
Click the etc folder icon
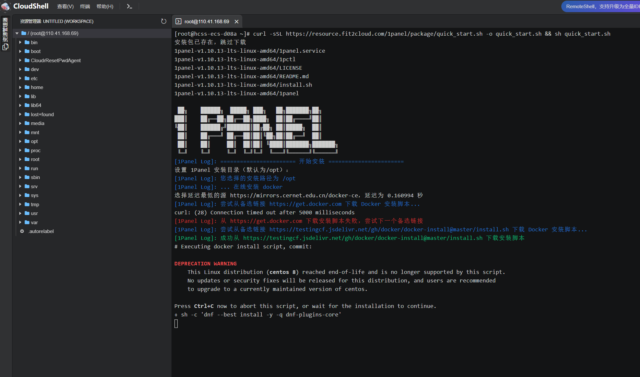point(27,78)
